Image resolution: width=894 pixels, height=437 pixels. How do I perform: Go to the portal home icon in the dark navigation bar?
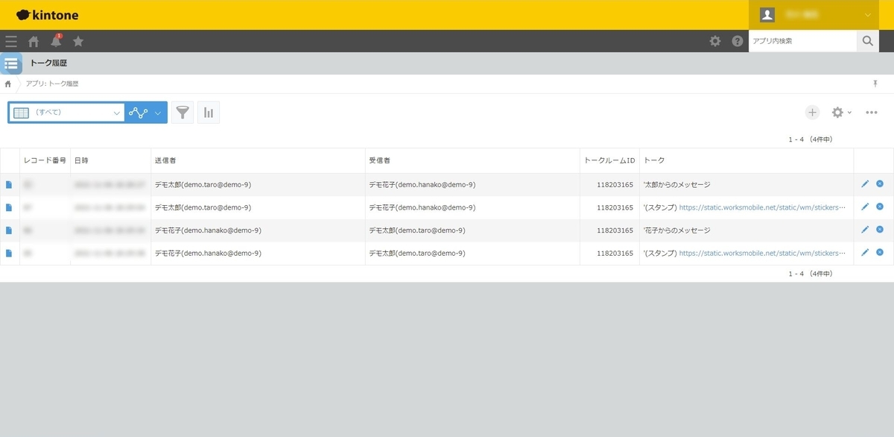[x=34, y=42]
